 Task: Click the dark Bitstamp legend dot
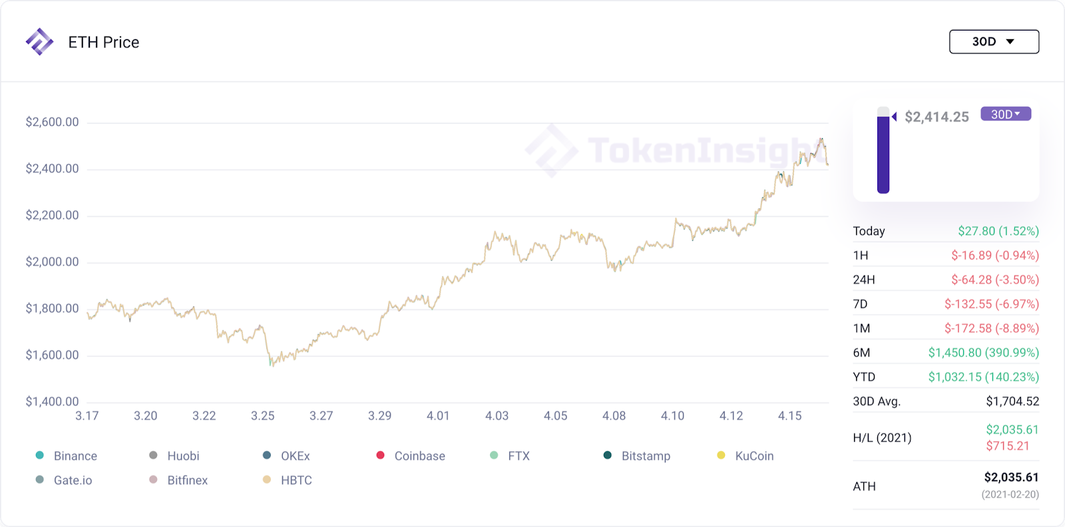click(608, 455)
